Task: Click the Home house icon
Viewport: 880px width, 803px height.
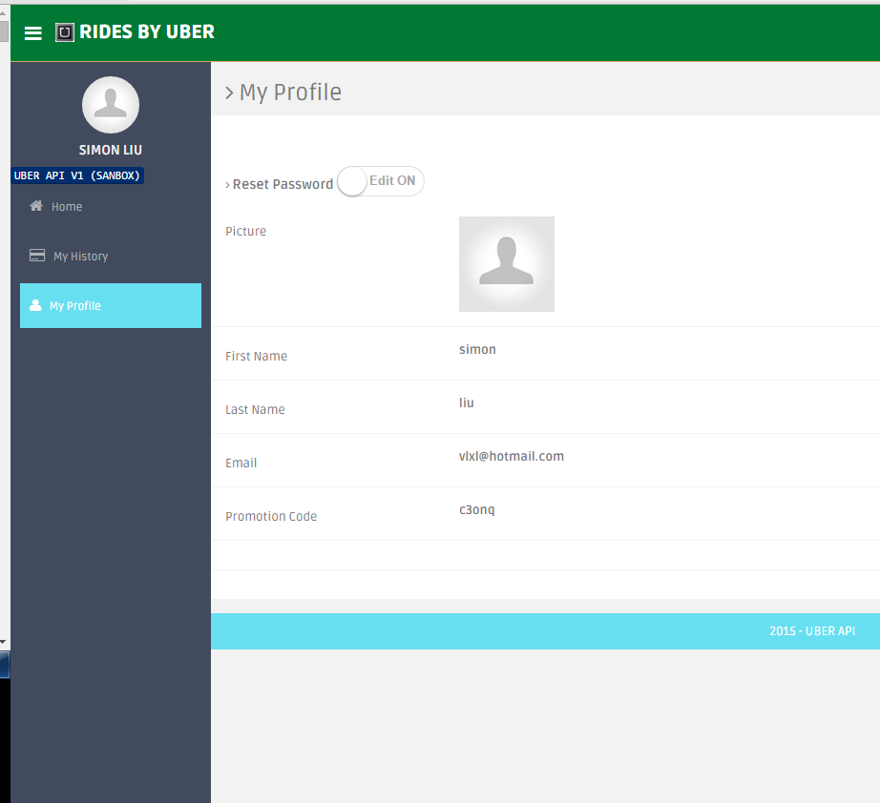Action: (36, 206)
